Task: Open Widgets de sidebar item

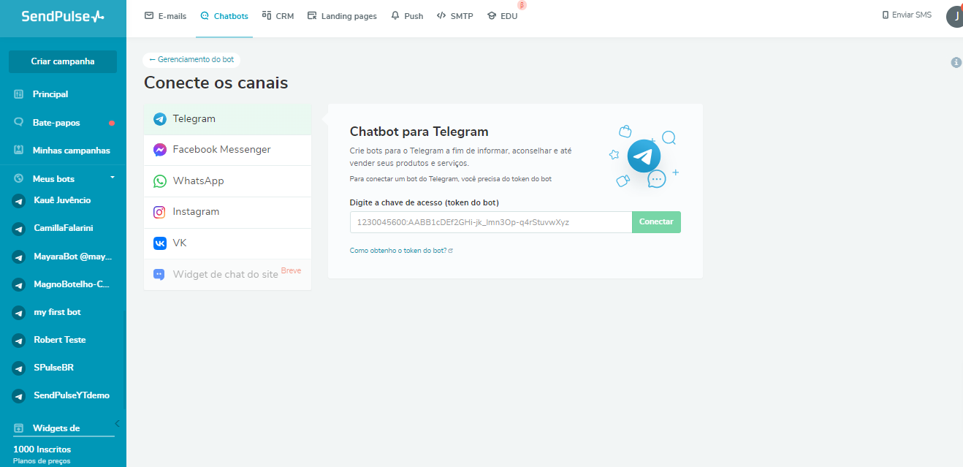Action: 56,428
